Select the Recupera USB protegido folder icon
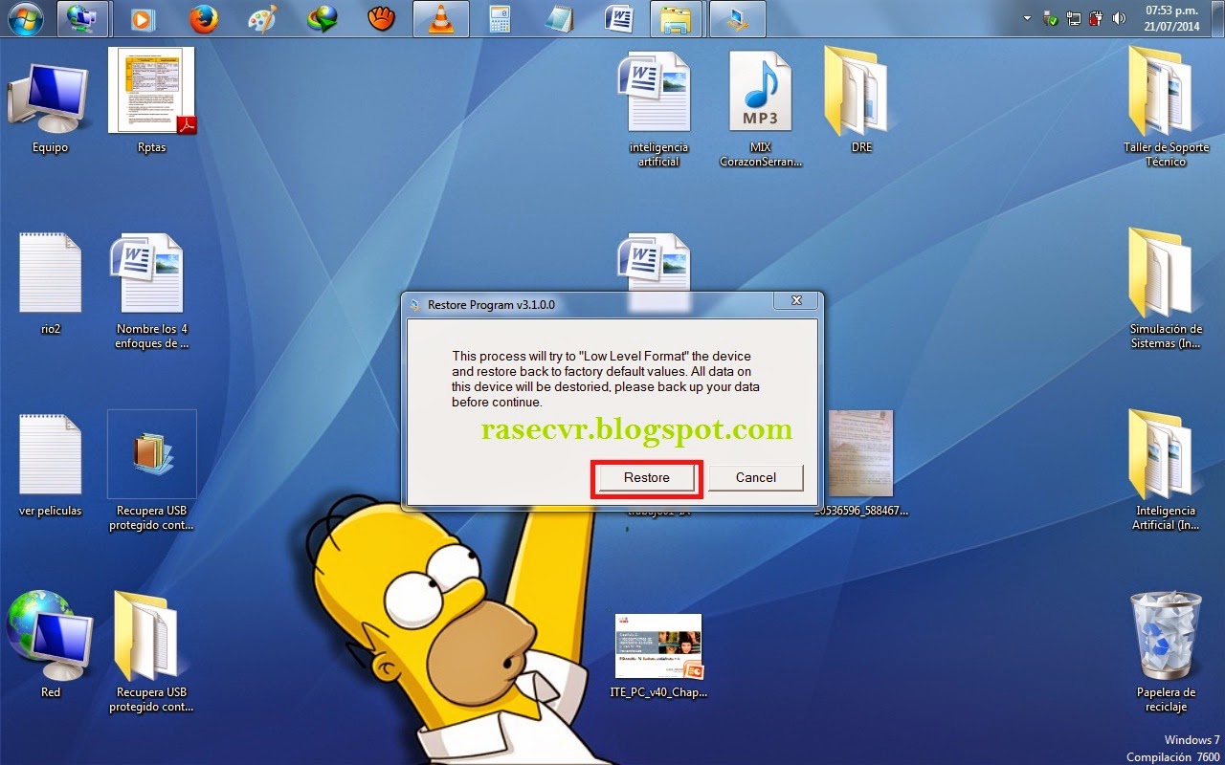This screenshot has width=1225, height=765. pyautogui.click(x=151, y=652)
